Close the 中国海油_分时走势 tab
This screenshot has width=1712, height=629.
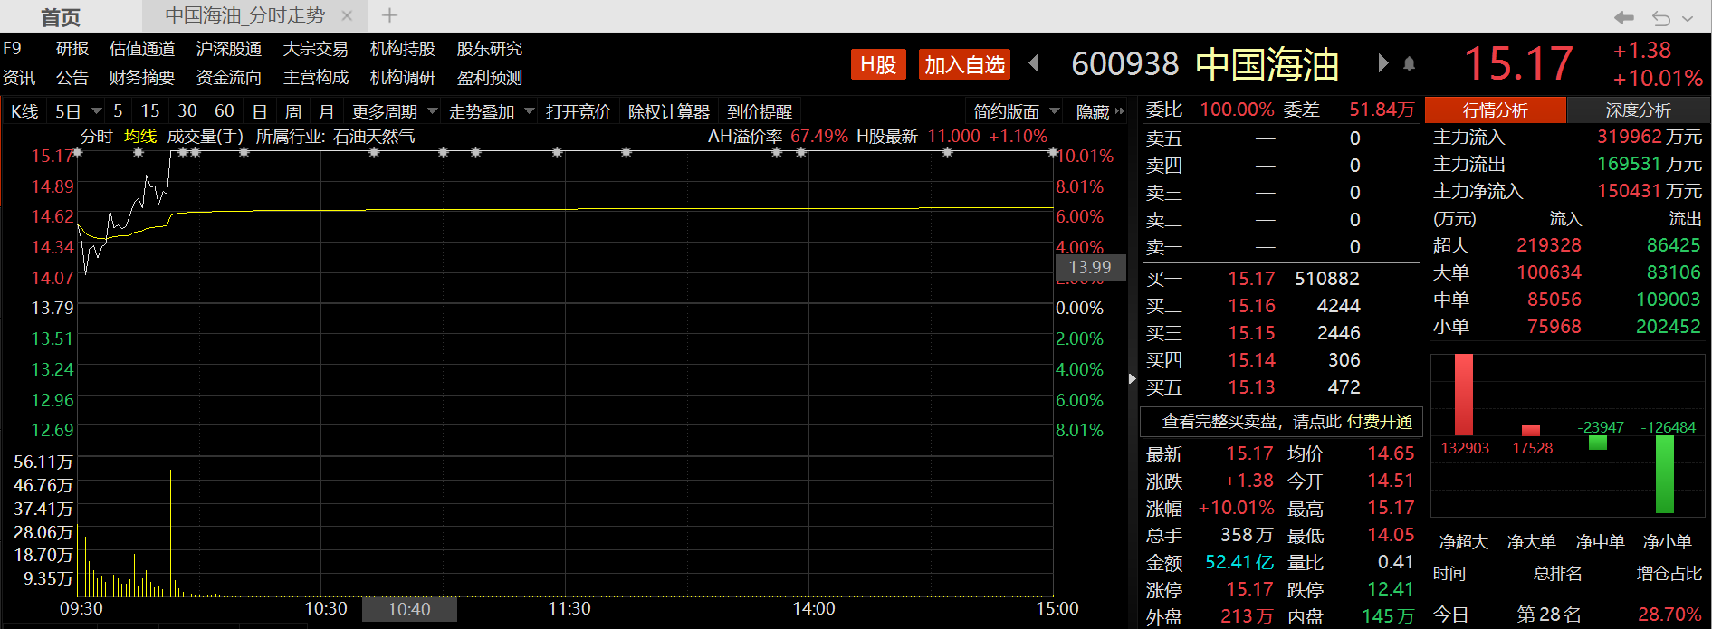click(x=347, y=15)
